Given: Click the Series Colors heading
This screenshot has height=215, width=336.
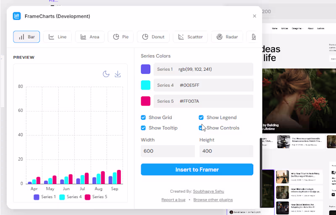Looking at the screenshot, I should [x=155, y=56].
